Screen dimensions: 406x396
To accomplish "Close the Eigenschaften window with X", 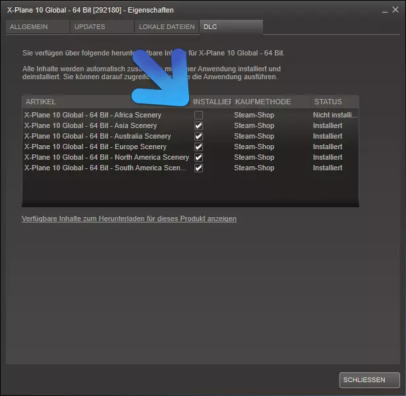I will pyautogui.click(x=395, y=10).
